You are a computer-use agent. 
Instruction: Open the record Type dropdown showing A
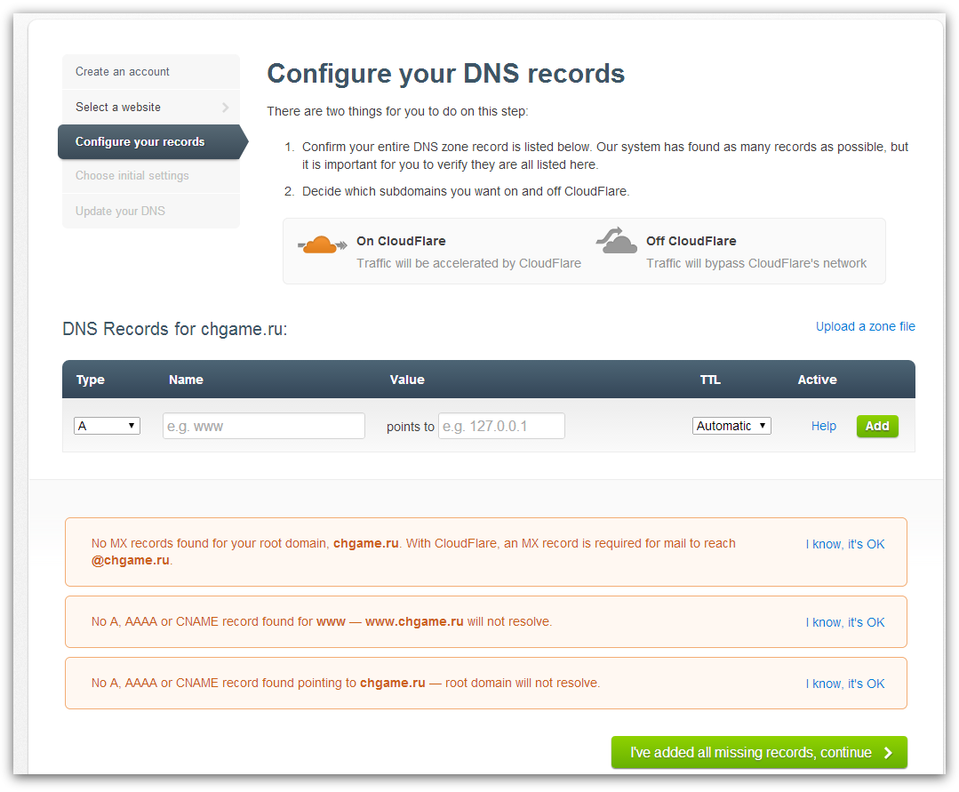pos(107,426)
